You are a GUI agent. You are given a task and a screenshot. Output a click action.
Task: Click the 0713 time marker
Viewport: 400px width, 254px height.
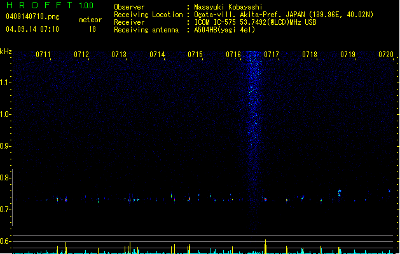[119, 55]
